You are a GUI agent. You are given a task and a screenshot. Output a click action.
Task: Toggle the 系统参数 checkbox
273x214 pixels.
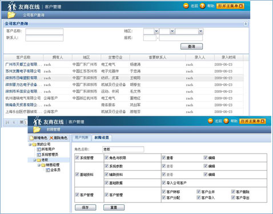coord(107,166)
